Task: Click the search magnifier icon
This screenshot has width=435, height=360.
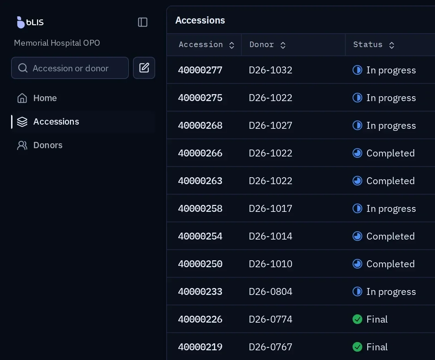Action: tap(23, 68)
